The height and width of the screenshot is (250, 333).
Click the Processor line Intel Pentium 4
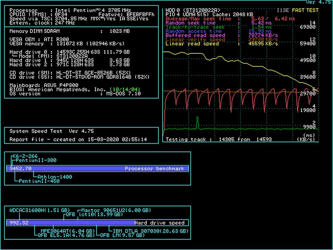[70, 10]
